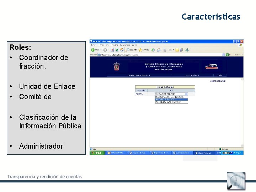Open the Rol combo box arrow
The height and width of the screenshot is (192, 256).
pos(186,94)
